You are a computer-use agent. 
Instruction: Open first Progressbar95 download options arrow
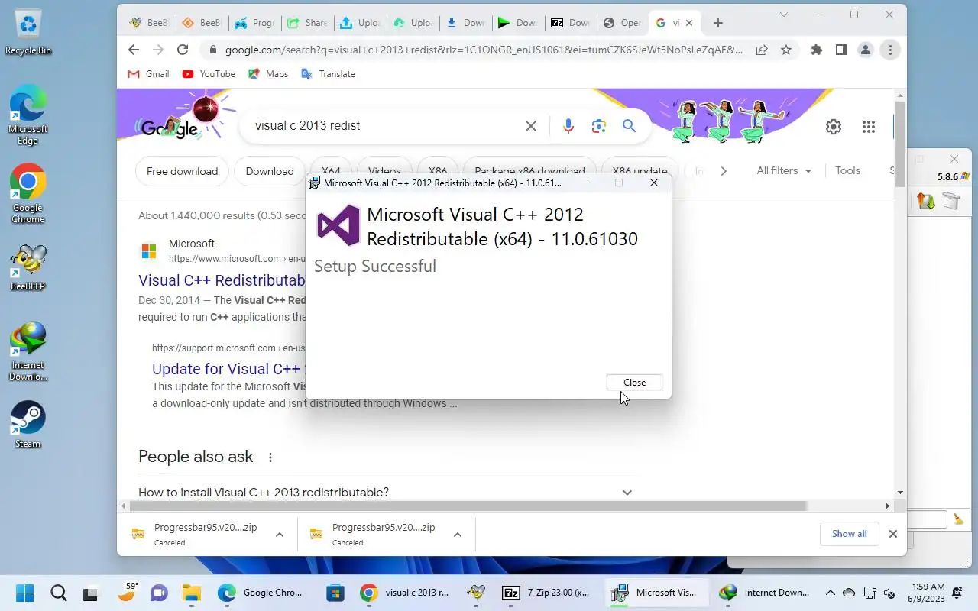point(280,535)
